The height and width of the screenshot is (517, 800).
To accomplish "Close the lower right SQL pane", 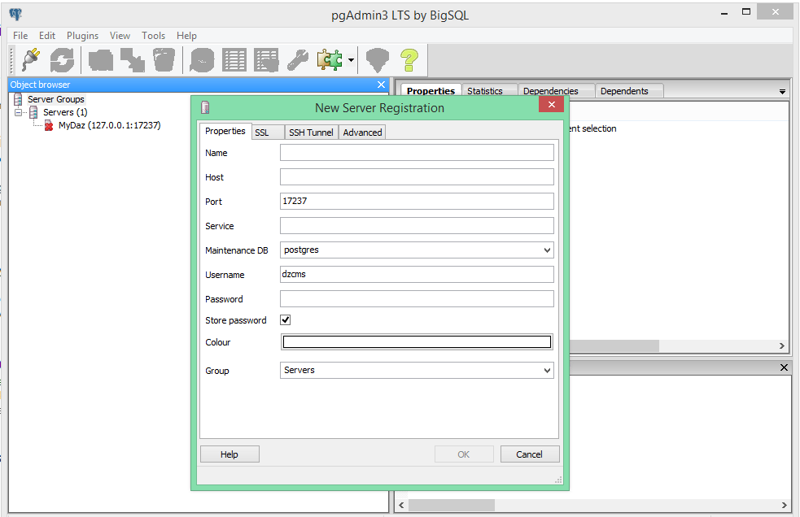I will point(785,367).
